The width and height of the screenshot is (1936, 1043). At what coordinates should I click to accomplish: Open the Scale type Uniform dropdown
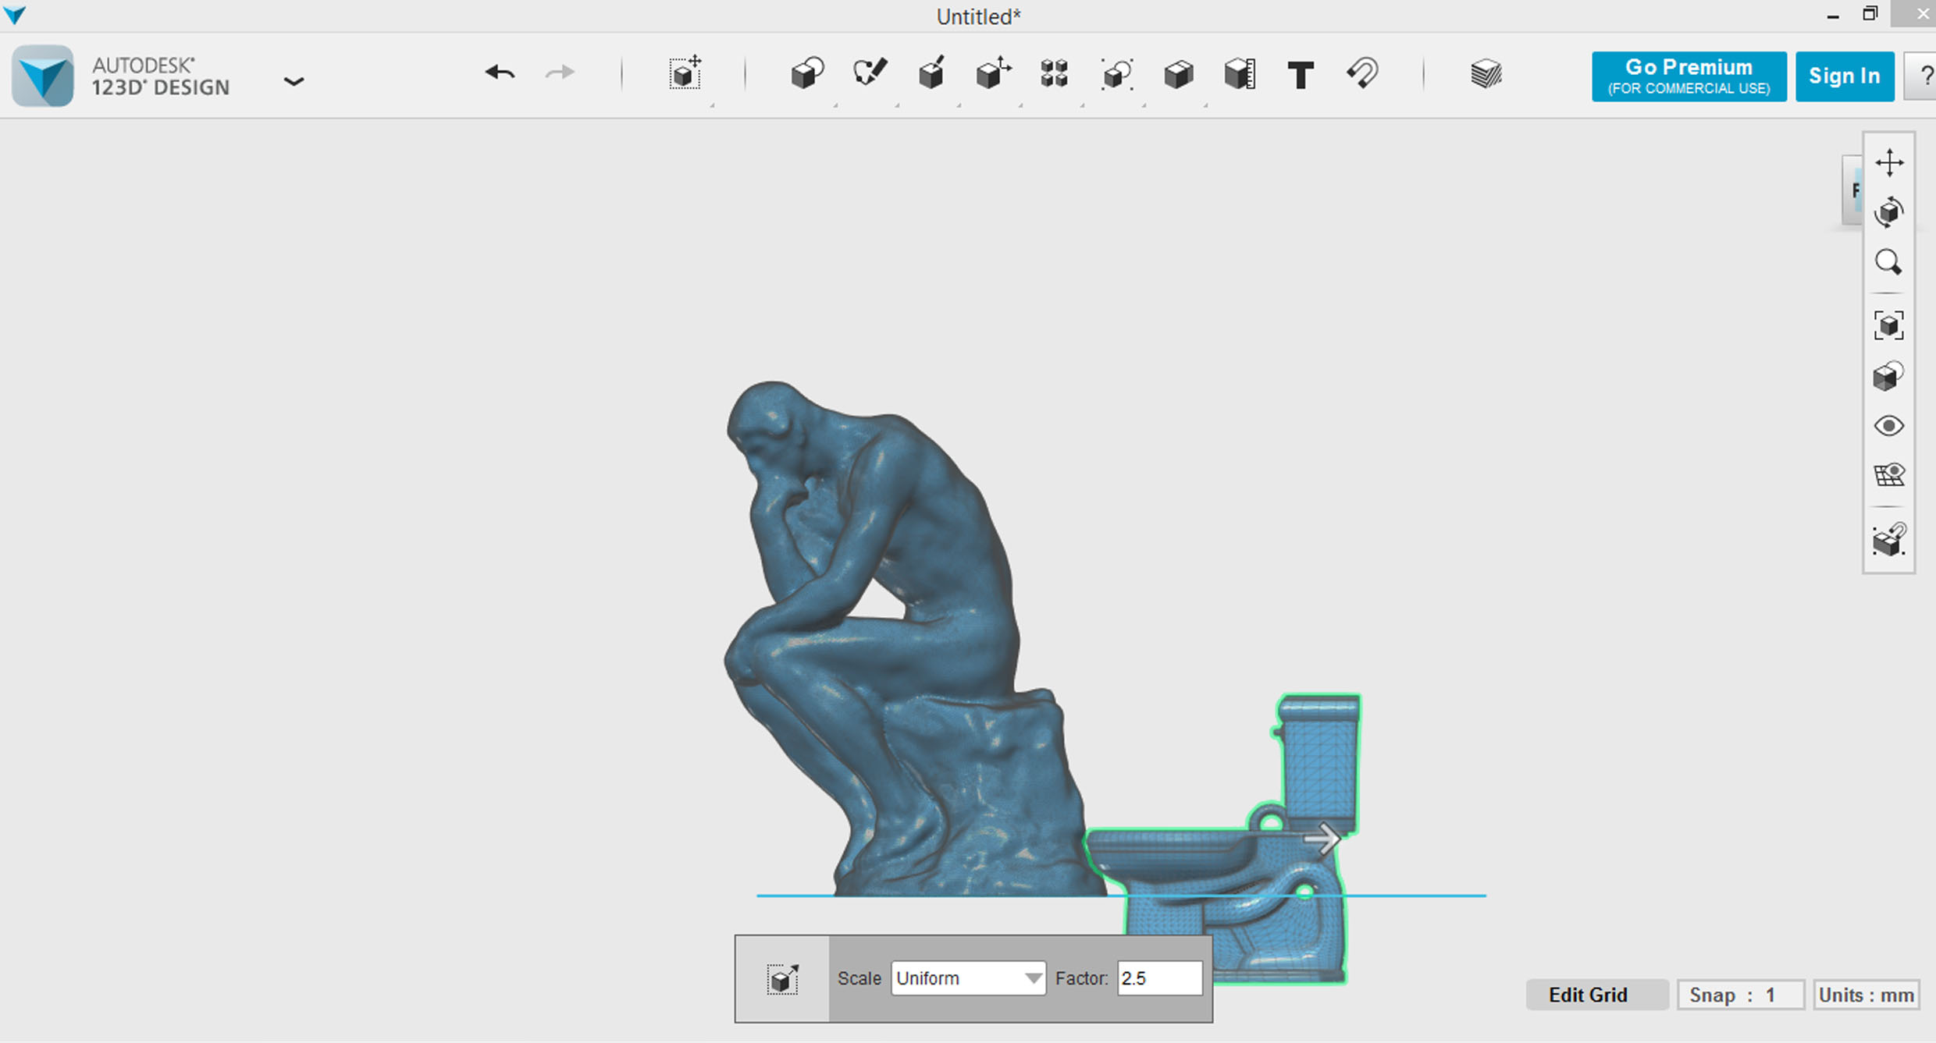click(968, 978)
